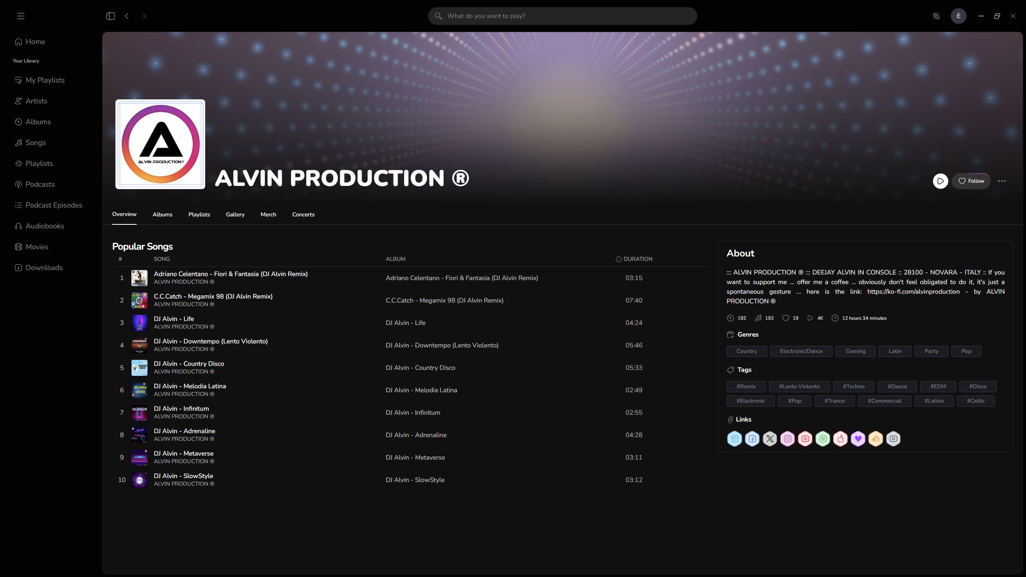Select the Latin genre chip
Screen dimensions: 1026x577
point(895,351)
